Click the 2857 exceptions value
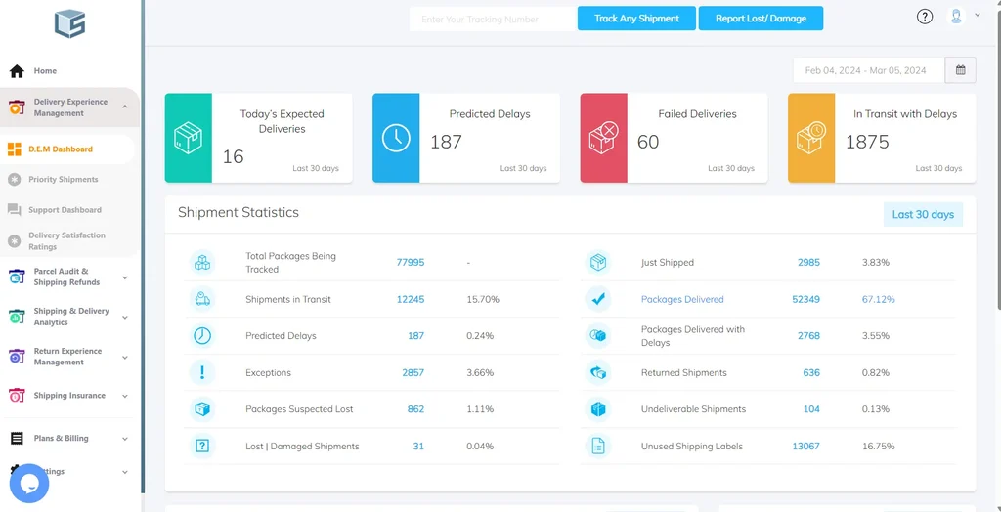The image size is (1001, 512). click(413, 373)
